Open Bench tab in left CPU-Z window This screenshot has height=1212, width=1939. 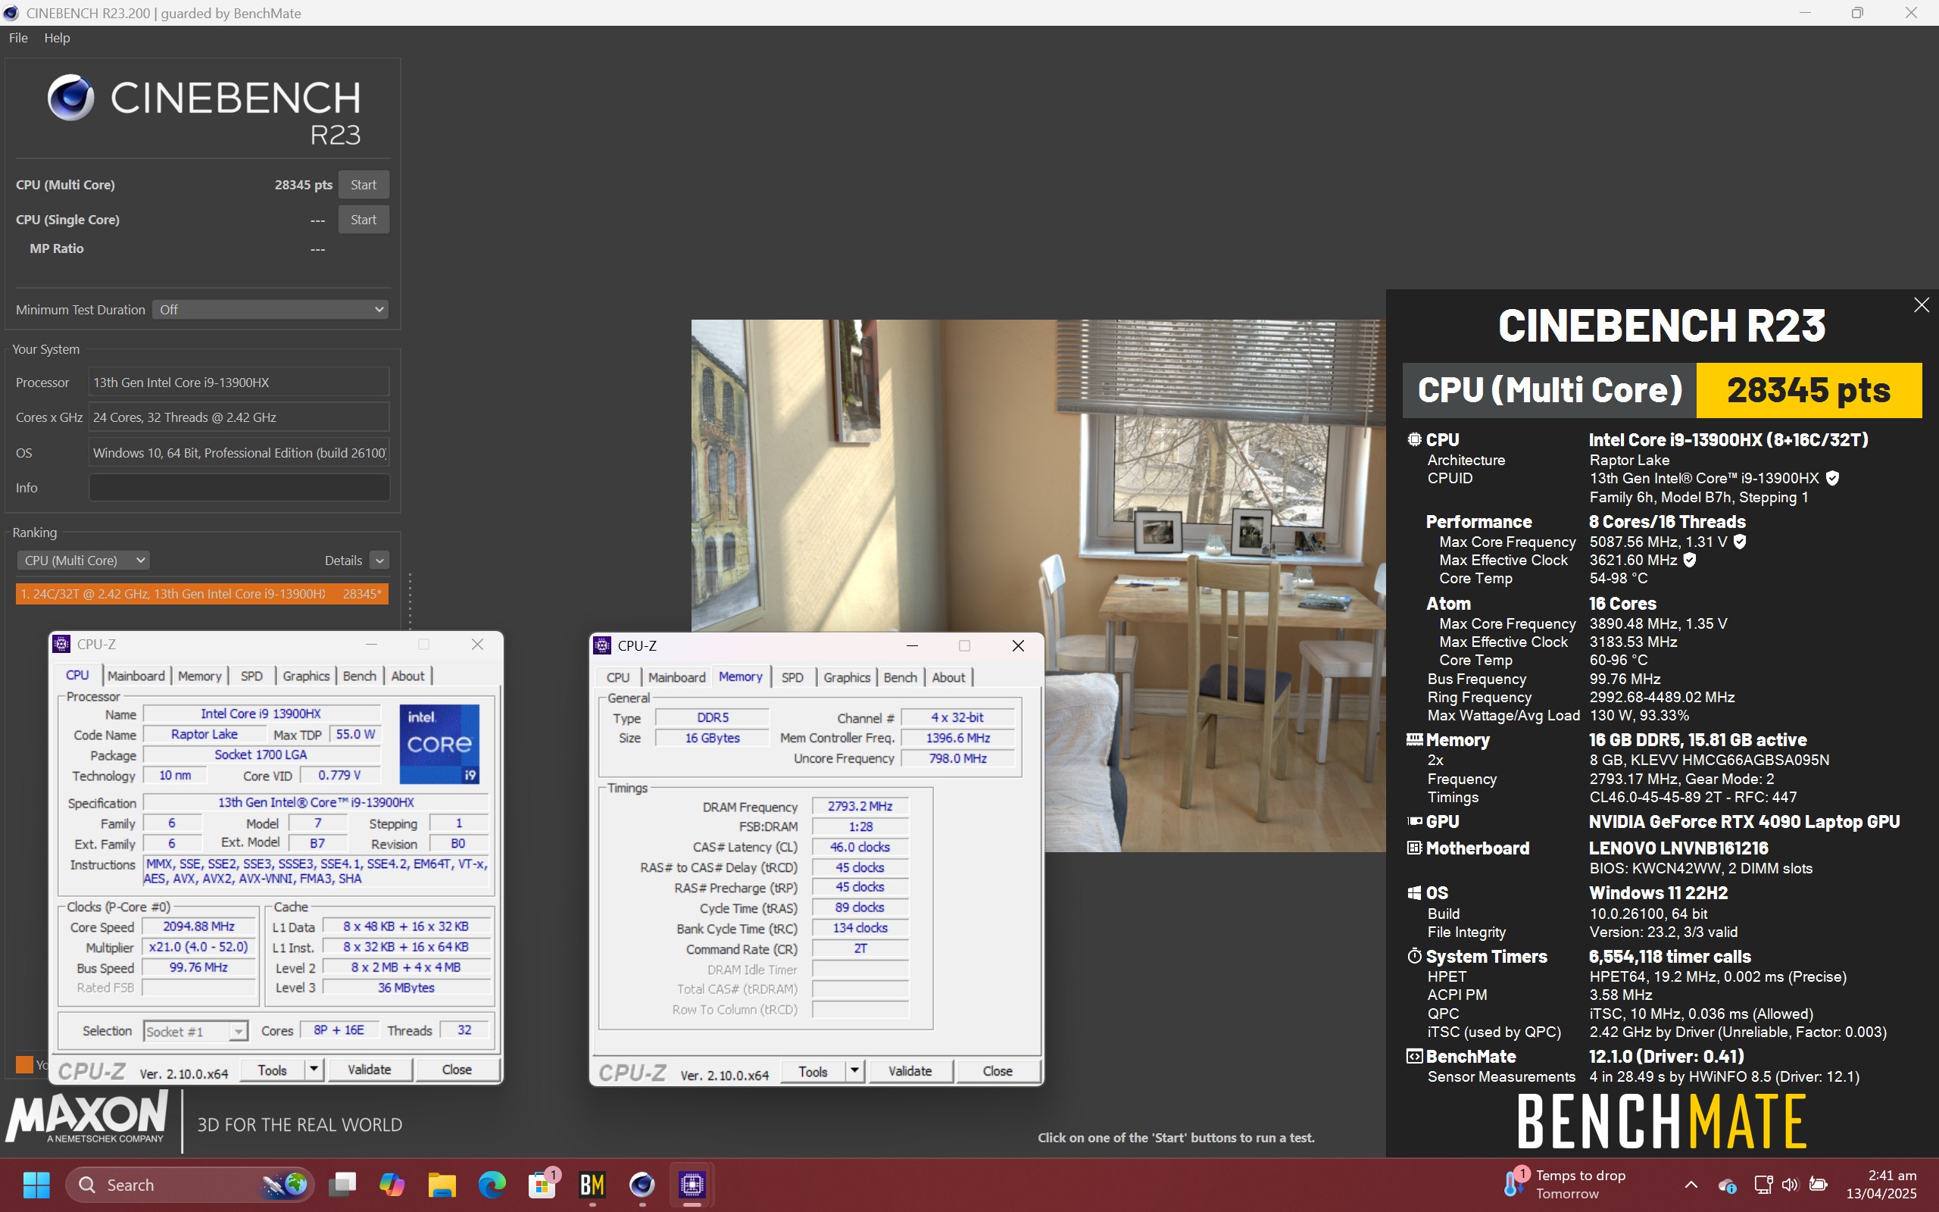pyautogui.click(x=359, y=676)
